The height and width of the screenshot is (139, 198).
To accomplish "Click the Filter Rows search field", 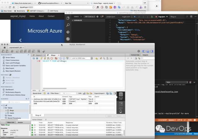I will point(68,93).
